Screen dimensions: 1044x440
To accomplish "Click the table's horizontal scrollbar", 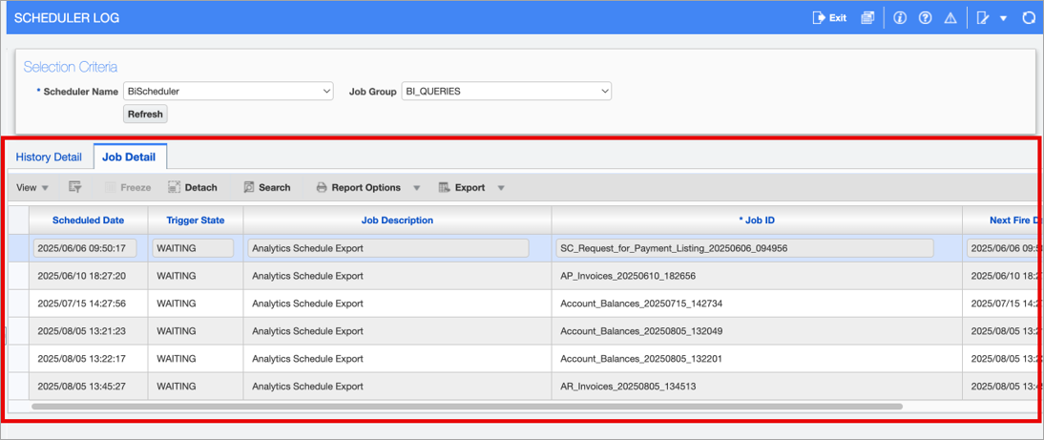I will point(466,406).
